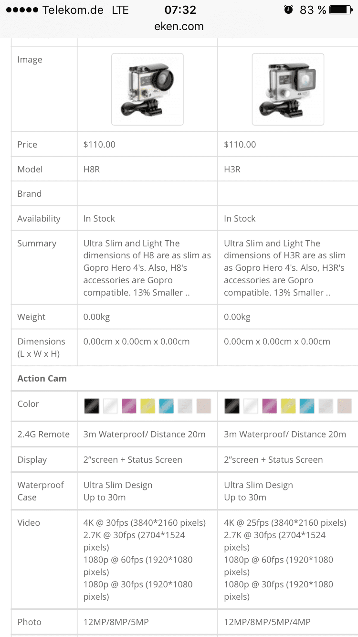Select pink color swatch for H8R
The image size is (358, 637).
tap(129, 406)
